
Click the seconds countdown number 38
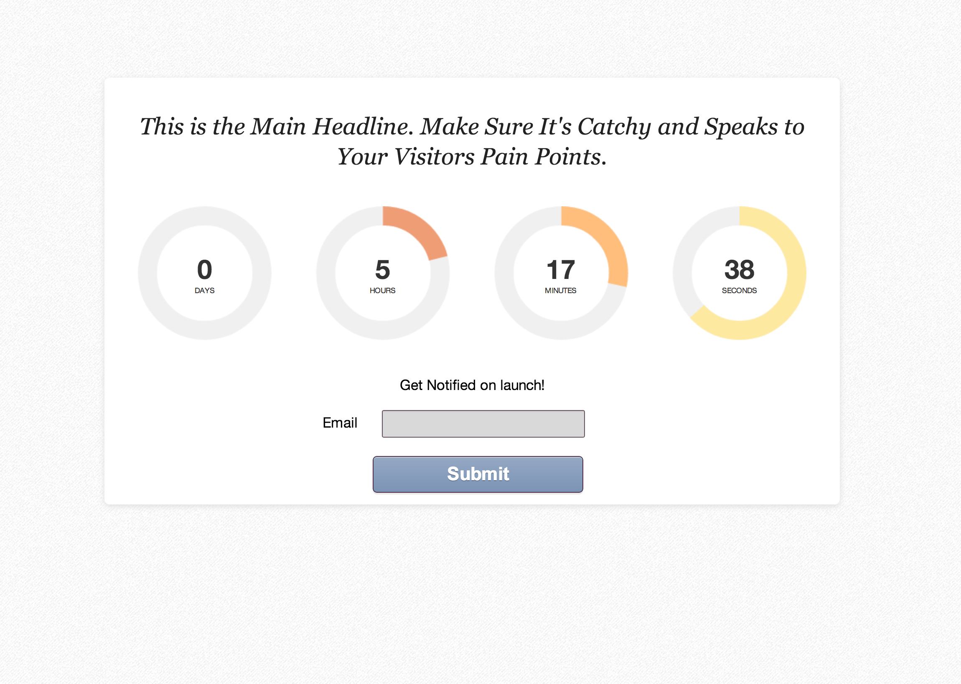(739, 270)
